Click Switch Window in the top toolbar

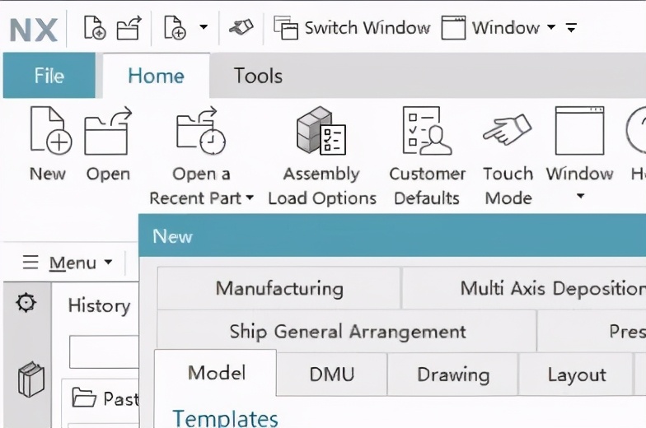pyautogui.click(x=353, y=28)
